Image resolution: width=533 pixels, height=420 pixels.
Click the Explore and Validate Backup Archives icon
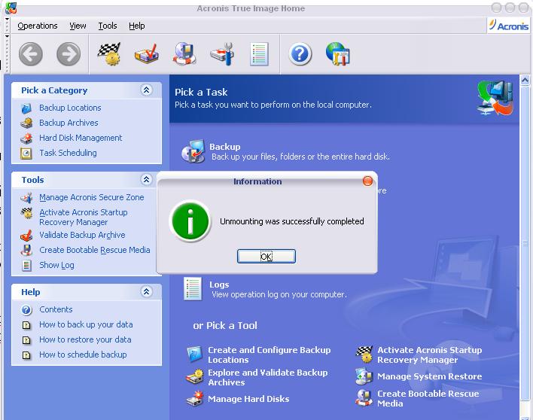click(195, 377)
